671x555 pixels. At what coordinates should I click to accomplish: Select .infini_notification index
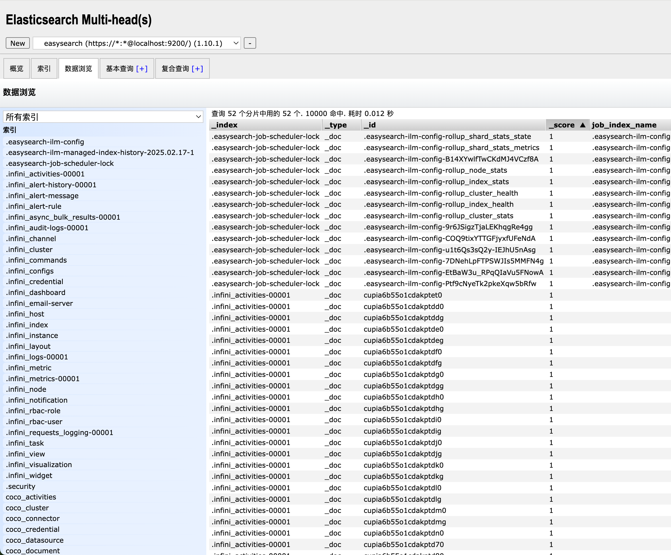[103, 400]
